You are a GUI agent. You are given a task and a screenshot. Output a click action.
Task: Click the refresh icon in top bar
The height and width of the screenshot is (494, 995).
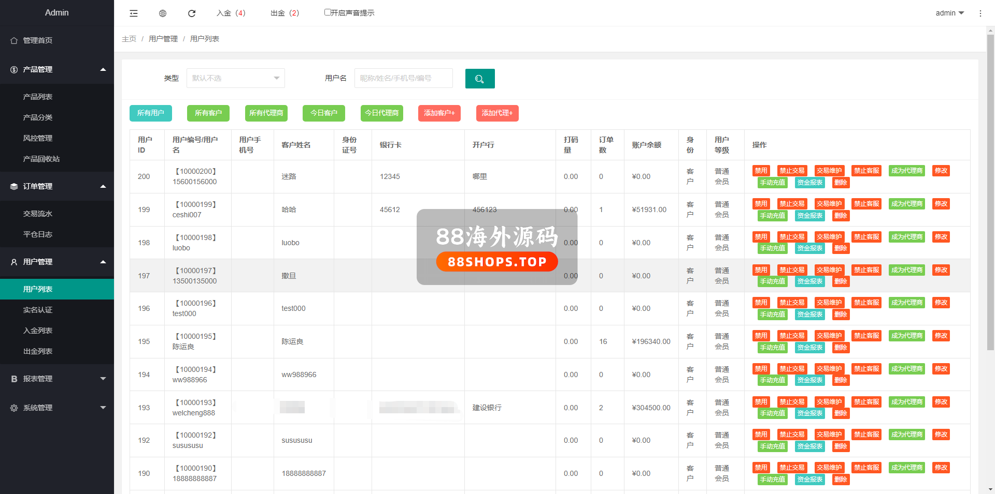point(192,13)
